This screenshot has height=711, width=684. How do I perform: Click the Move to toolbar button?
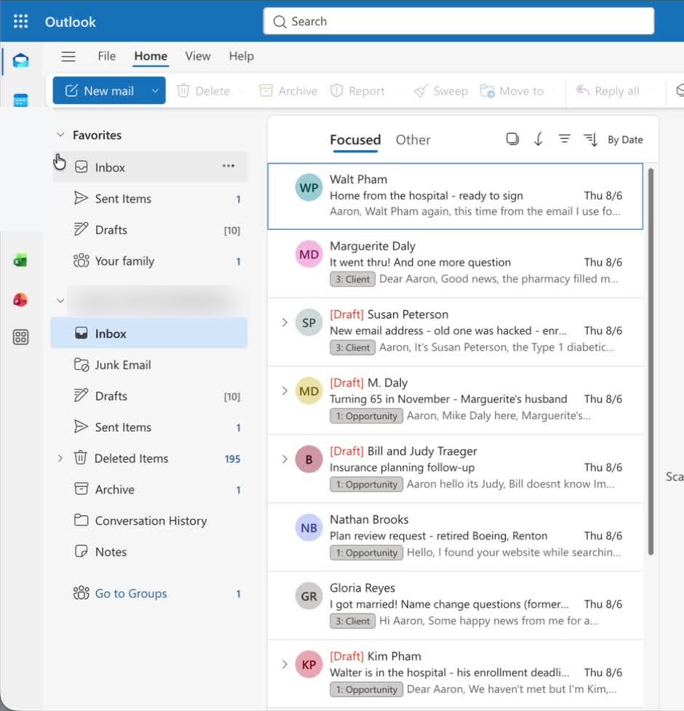tap(512, 91)
